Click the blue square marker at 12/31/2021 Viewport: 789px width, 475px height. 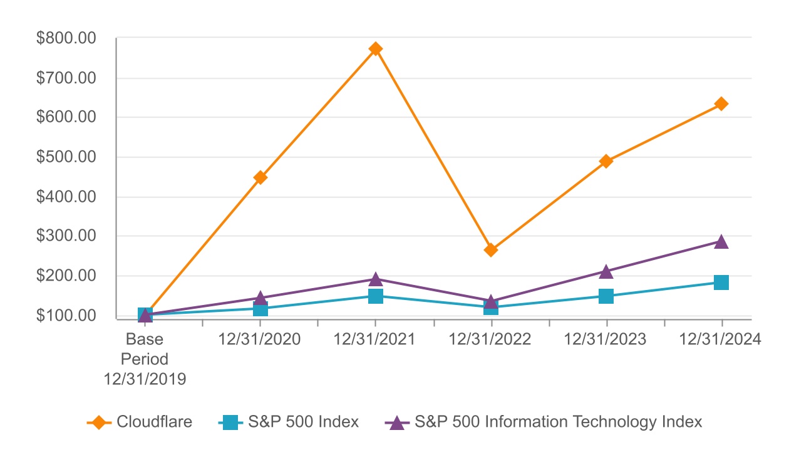tap(376, 296)
